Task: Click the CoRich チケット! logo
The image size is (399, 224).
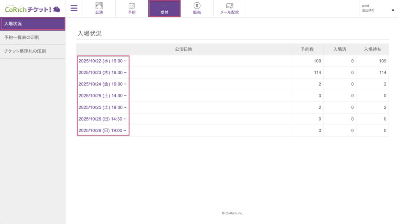Action: coord(32,9)
